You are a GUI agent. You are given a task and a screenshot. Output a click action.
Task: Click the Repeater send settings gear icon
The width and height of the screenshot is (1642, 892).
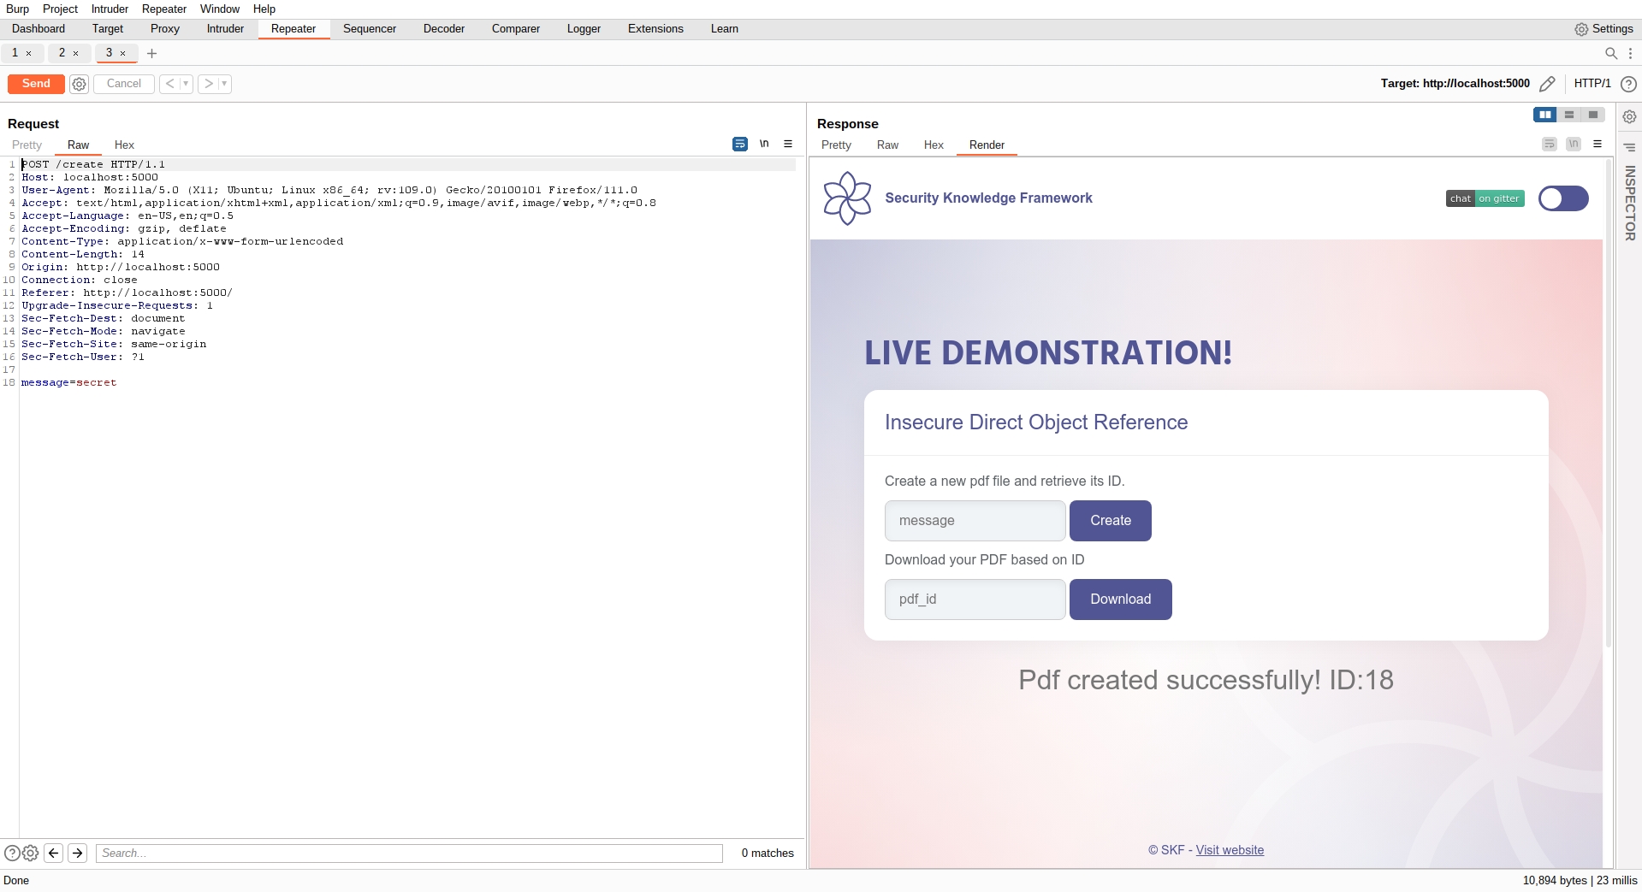[79, 84]
